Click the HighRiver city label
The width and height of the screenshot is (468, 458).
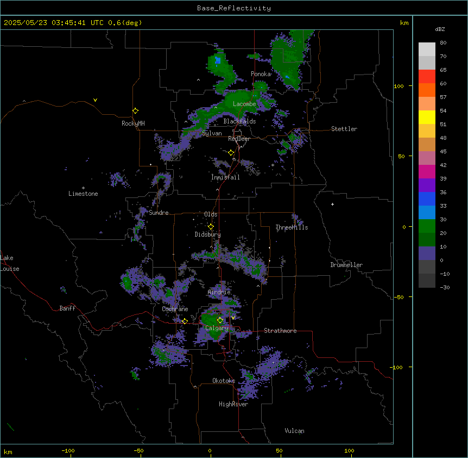coord(233,404)
